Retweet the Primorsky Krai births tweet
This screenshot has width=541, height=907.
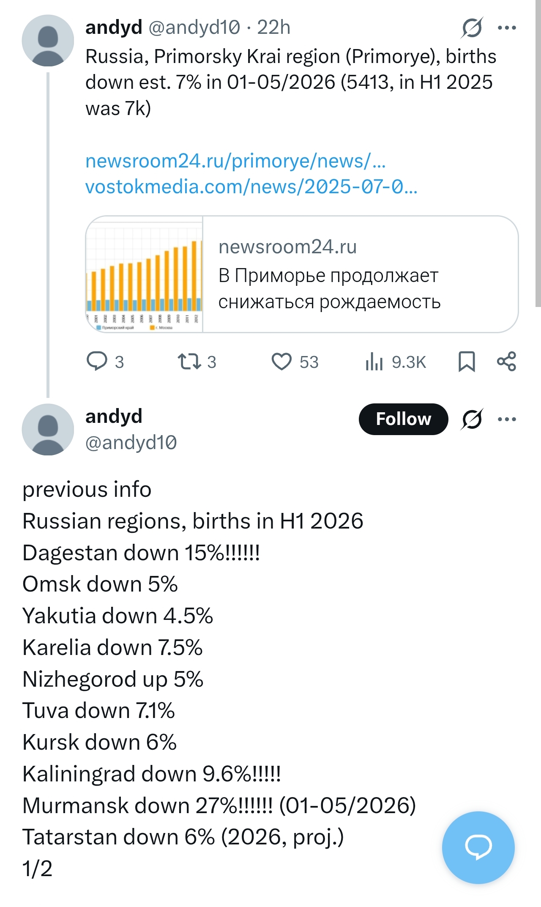[x=197, y=362]
